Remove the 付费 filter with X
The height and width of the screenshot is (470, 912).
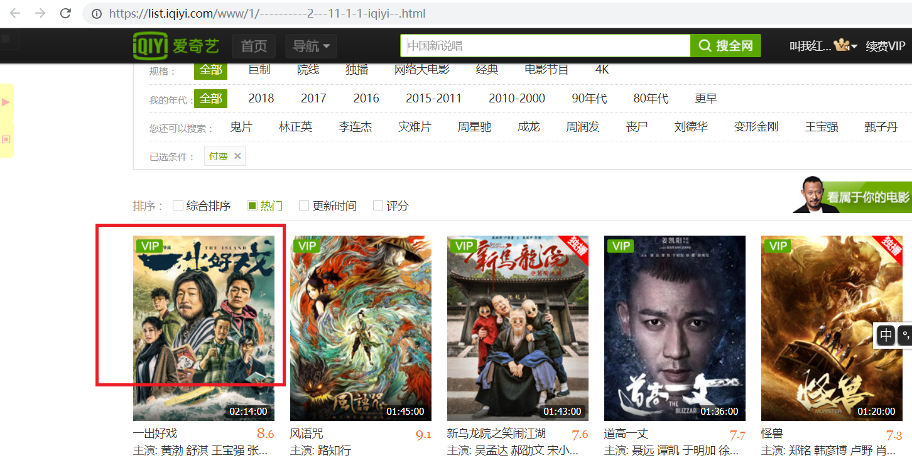(237, 156)
